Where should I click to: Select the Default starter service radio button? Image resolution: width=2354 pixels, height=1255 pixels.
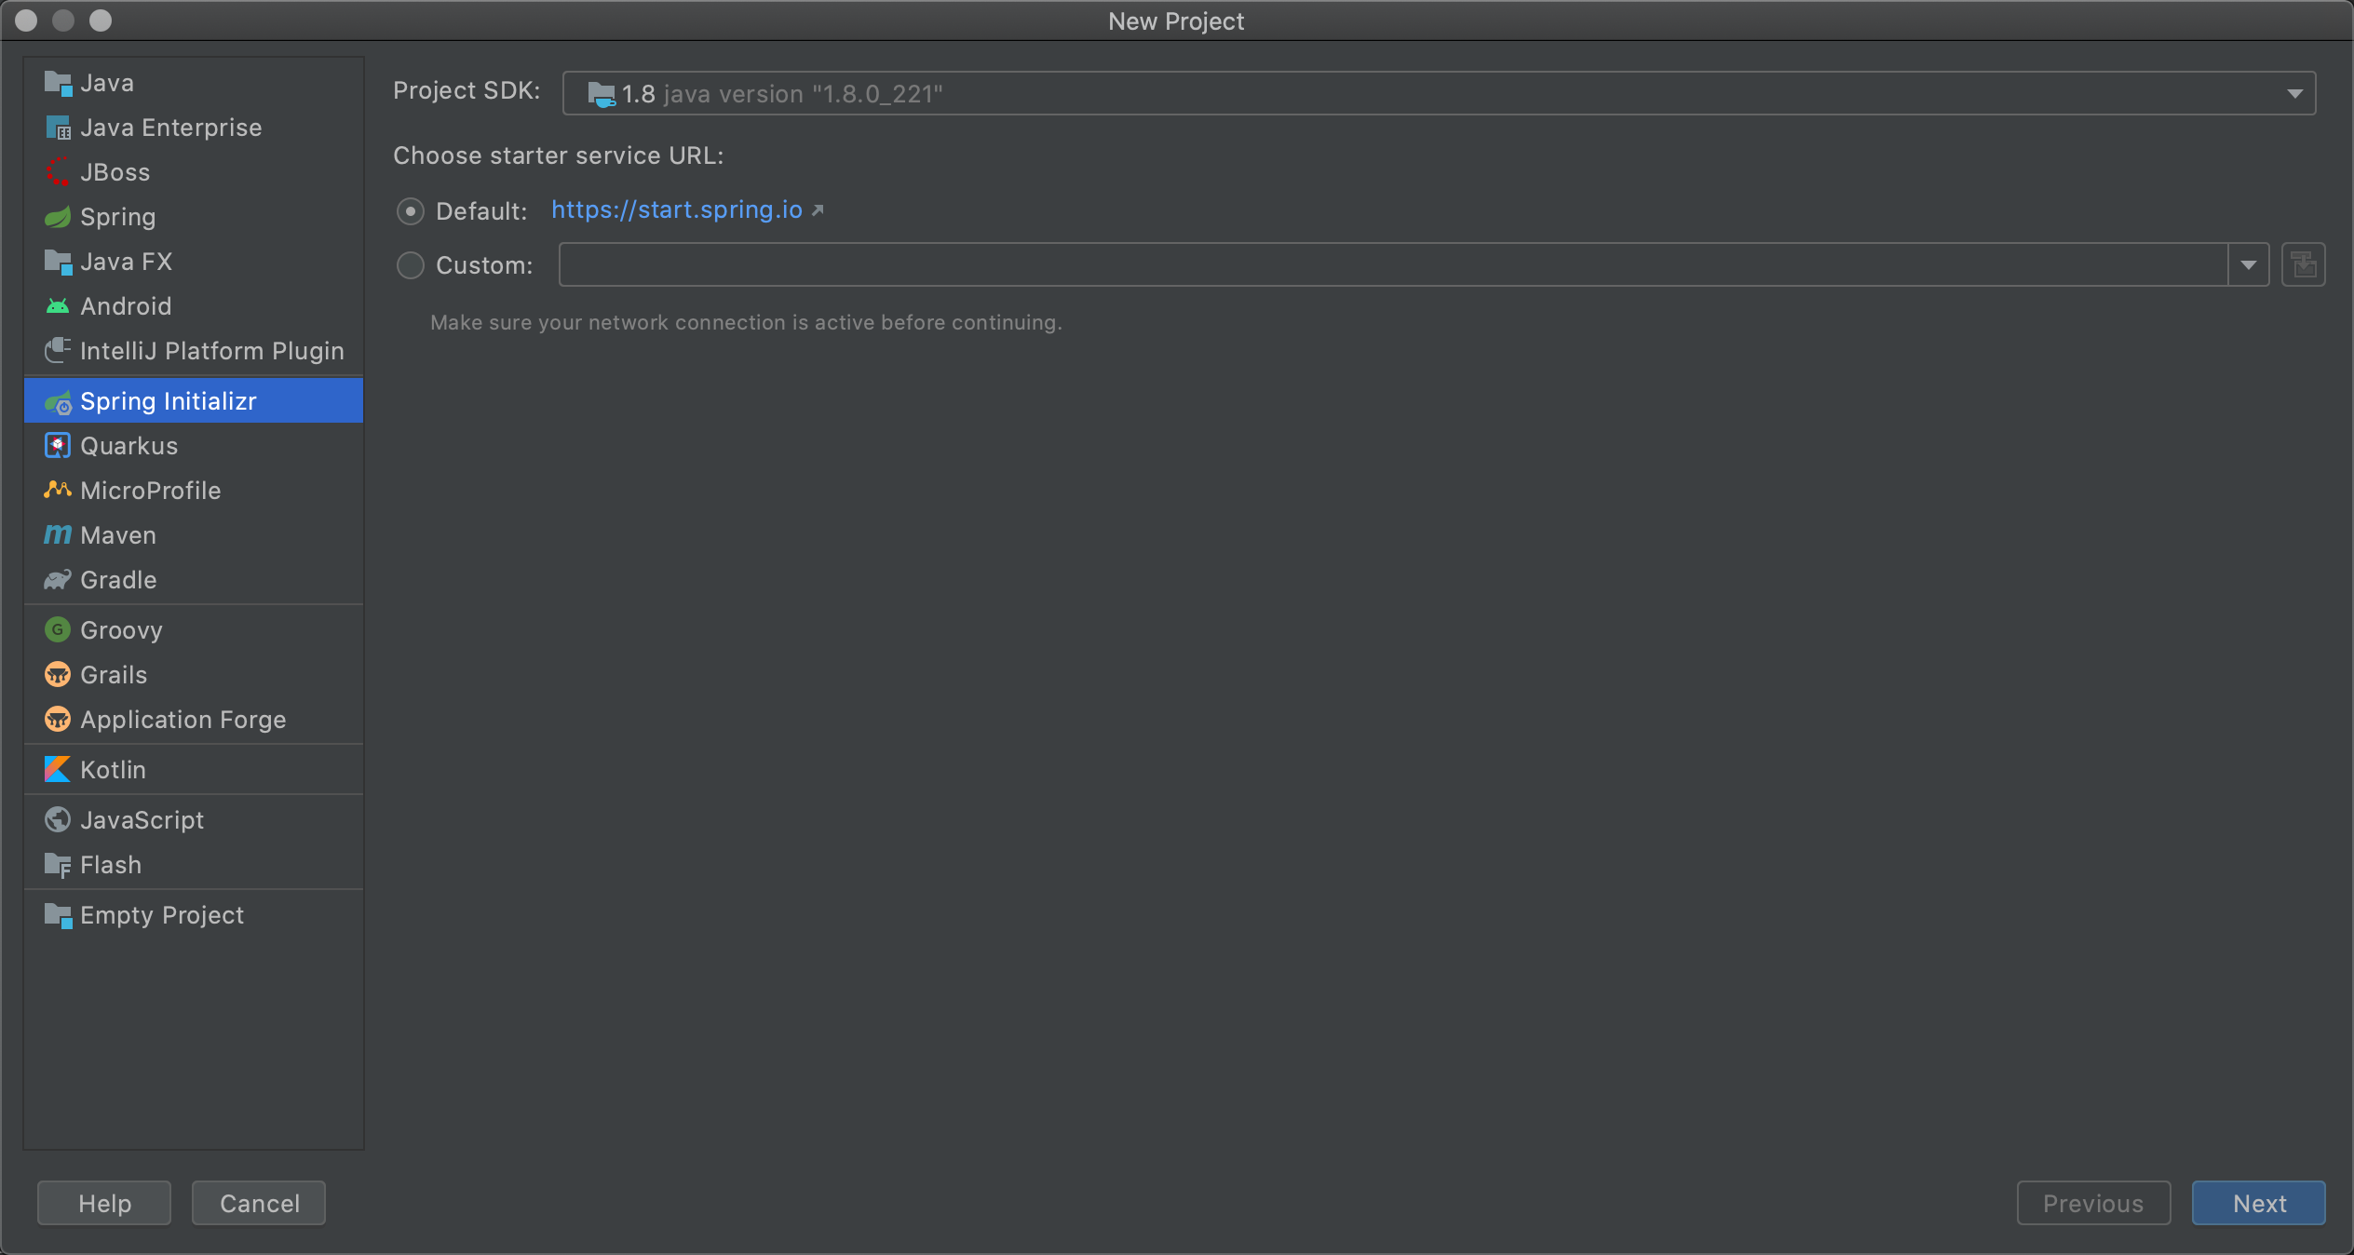tap(410, 210)
